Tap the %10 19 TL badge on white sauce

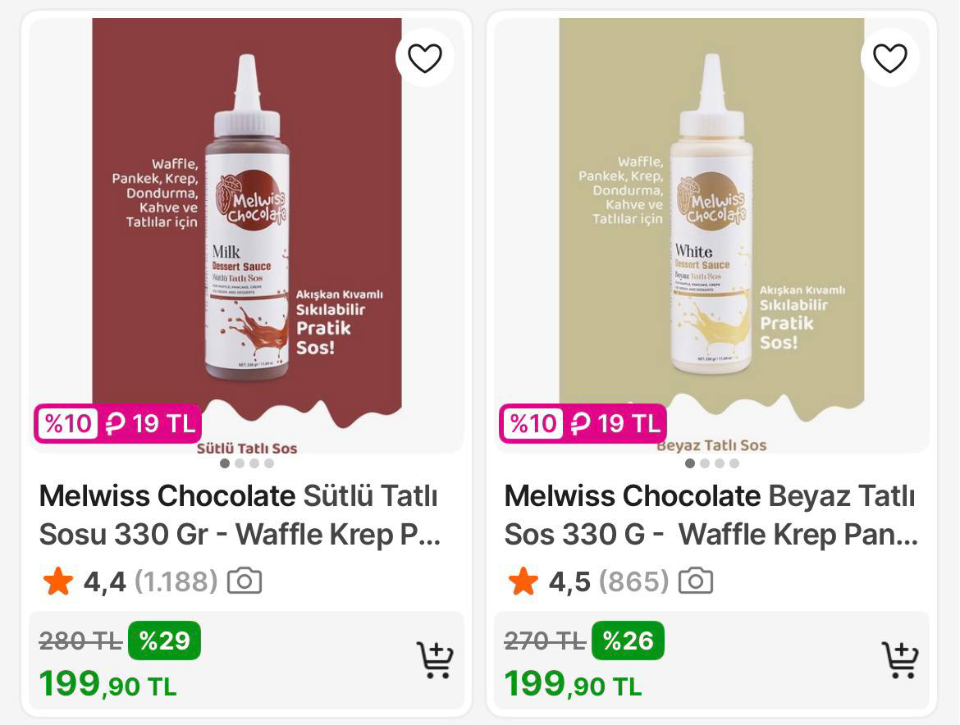583,424
